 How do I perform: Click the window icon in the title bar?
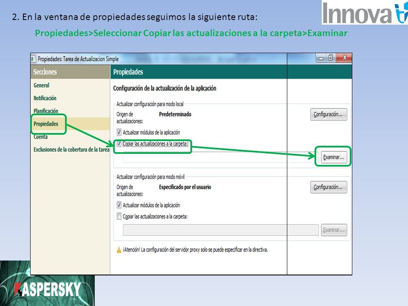click(33, 59)
